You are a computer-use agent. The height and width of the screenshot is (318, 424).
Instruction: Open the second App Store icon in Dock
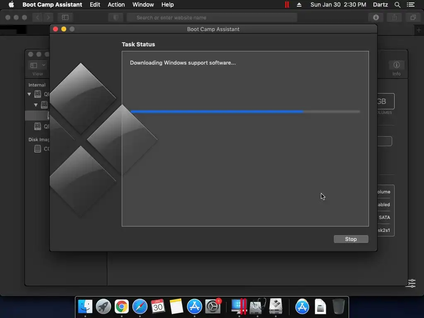click(x=302, y=306)
